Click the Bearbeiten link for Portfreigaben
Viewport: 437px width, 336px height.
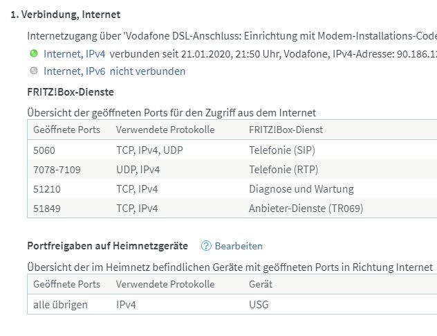(x=239, y=246)
